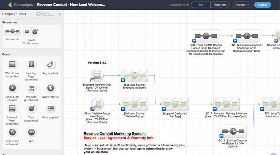Open SQ1A Promotion Delivery & Nurture sequence
This screenshot has height=155, width=280.
[226, 104]
